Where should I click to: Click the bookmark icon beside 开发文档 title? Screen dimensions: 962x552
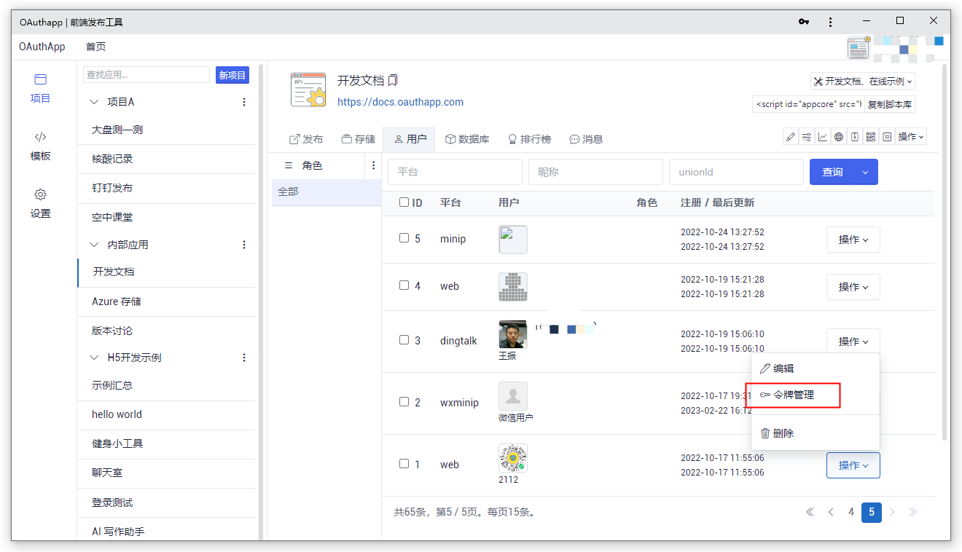pos(393,80)
